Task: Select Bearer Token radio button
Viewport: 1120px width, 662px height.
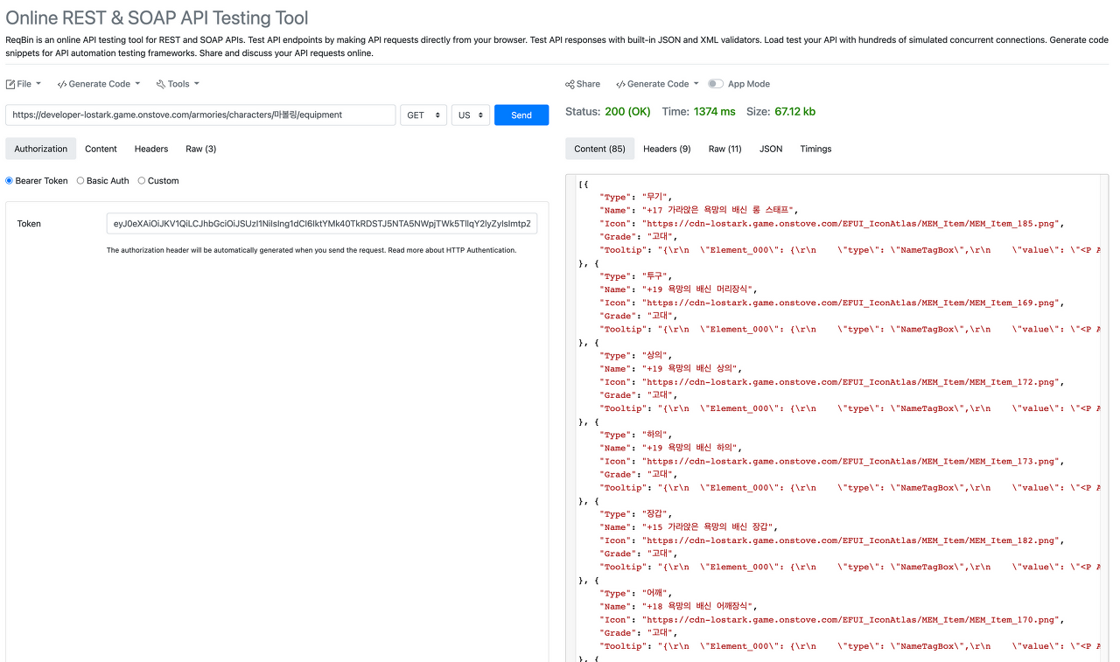Action: pyautogui.click(x=10, y=181)
